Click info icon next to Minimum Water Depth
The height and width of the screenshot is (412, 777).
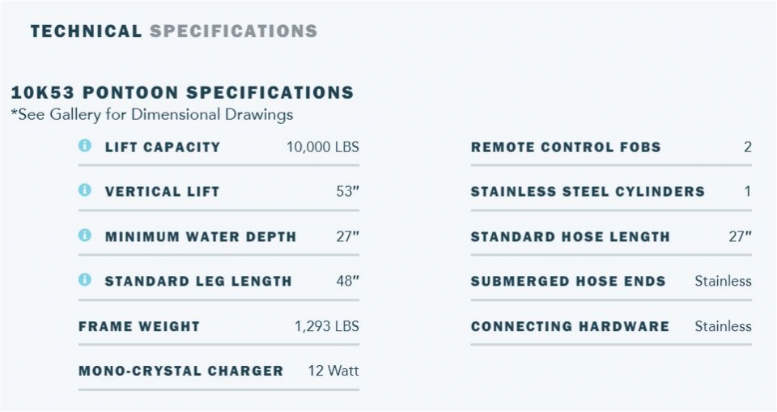84,236
